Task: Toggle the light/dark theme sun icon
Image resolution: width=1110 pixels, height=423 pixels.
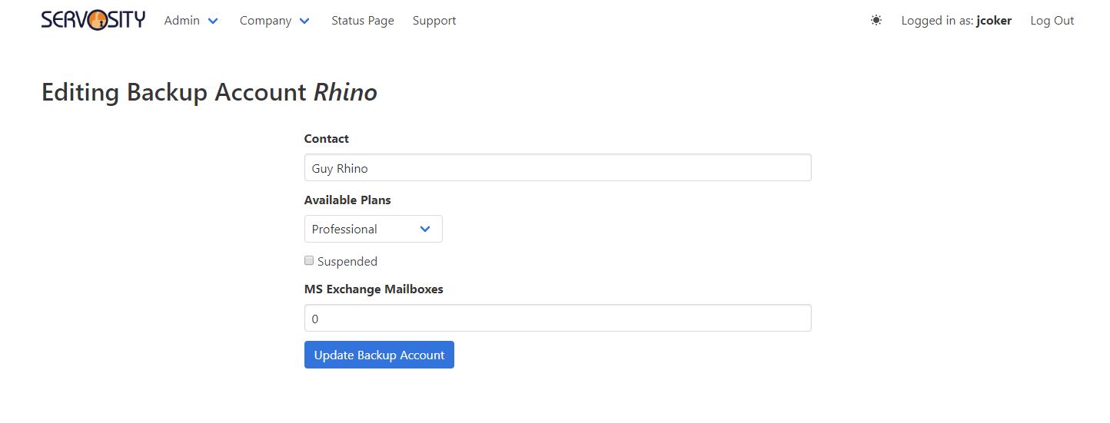Action: click(x=876, y=21)
